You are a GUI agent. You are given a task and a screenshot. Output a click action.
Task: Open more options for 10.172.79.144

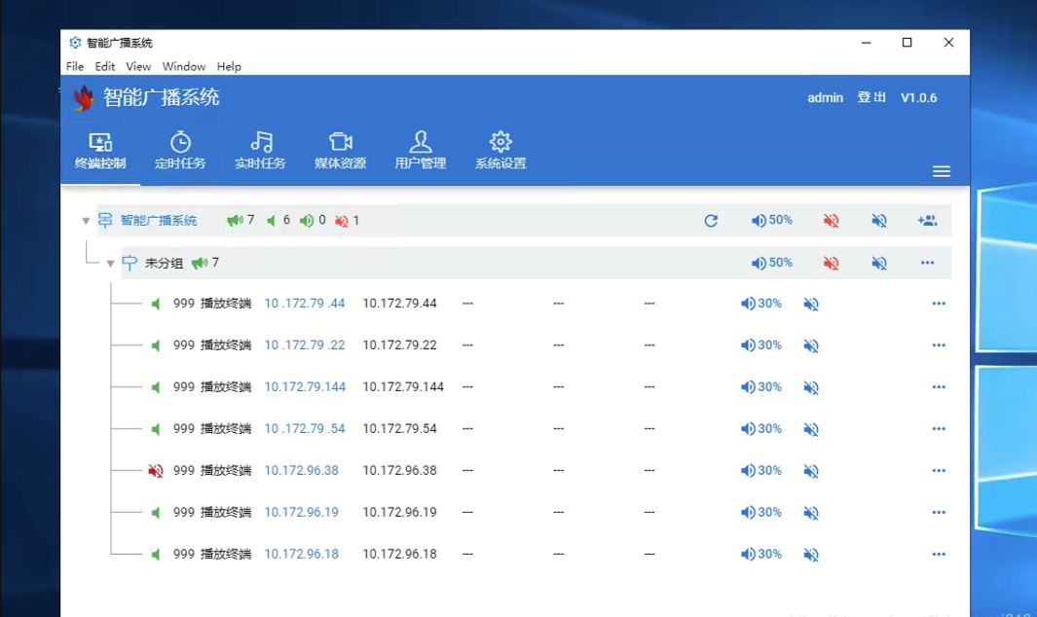[x=939, y=387]
